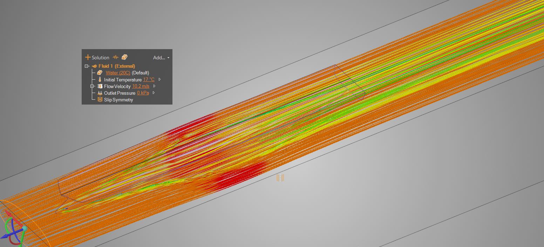Image resolution: width=544 pixels, height=247 pixels.
Task: Click the Solution header label
Action: tap(101, 58)
